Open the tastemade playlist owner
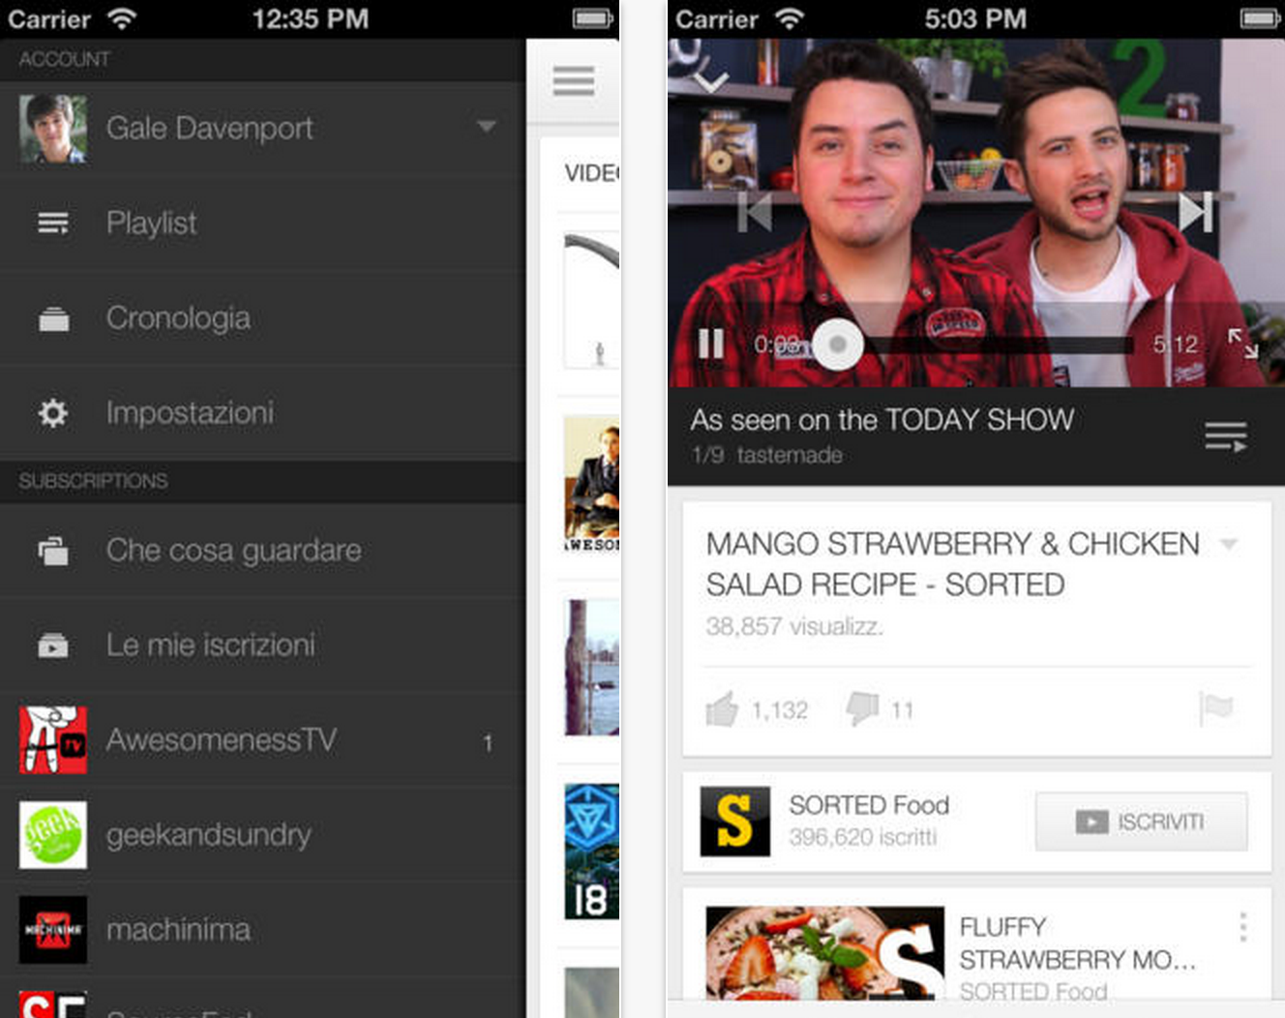The width and height of the screenshot is (1285, 1018). point(790,455)
